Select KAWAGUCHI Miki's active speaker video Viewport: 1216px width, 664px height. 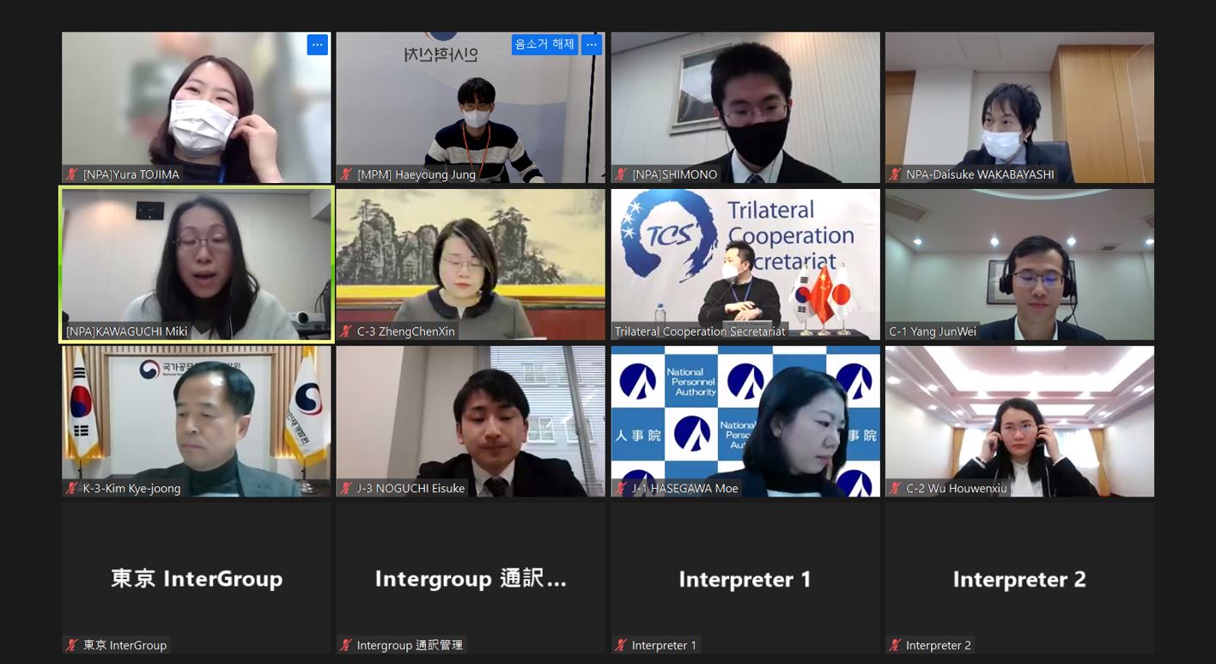pos(197,265)
